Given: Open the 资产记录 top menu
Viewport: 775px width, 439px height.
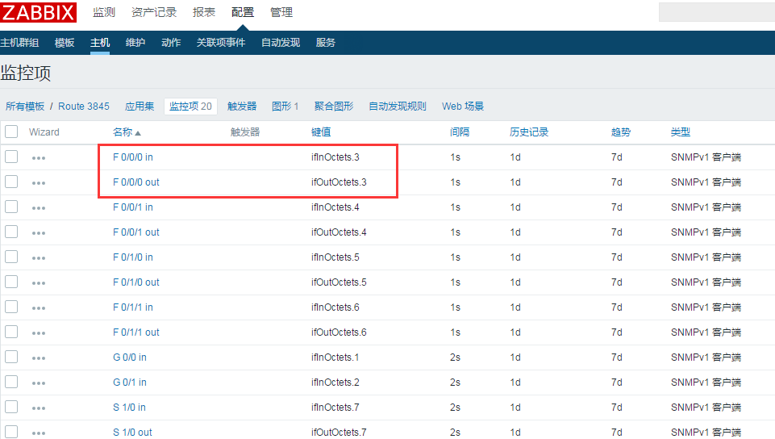Looking at the screenshot, I should pos(154,12).
